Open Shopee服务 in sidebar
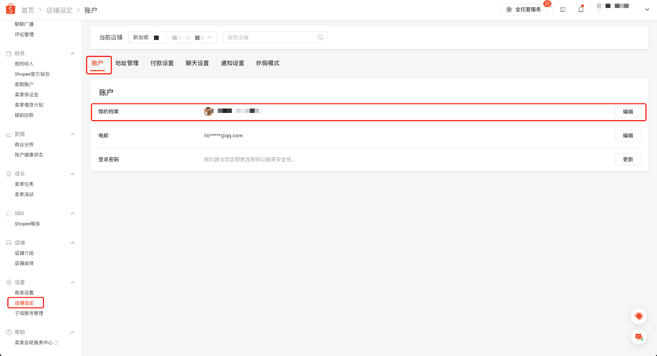The height and width of the screenshot is (356, 657). click(x=28, y=224)
